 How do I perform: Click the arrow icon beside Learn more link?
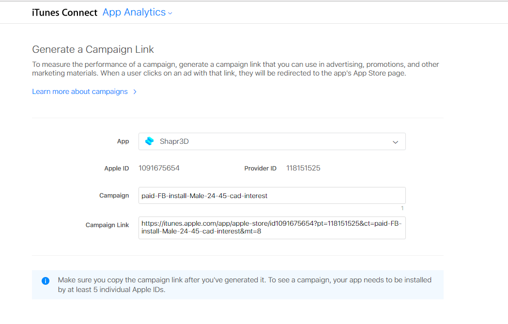[x=135, y=92]
